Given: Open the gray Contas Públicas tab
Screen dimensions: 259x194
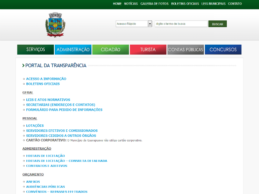Looking at the screenshot, I should 185,50.
